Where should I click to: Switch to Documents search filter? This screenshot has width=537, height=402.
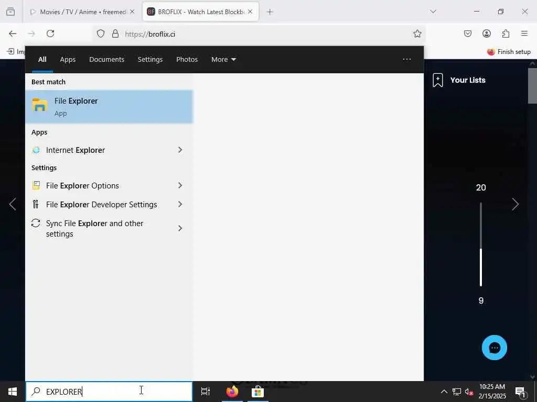tap(106, 60)
